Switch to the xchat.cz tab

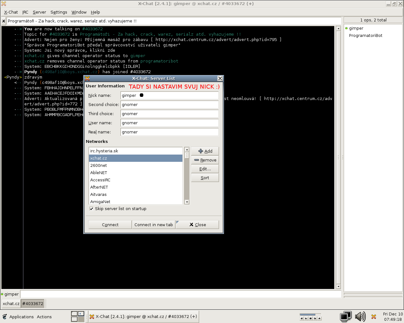[x=11, y=304]
